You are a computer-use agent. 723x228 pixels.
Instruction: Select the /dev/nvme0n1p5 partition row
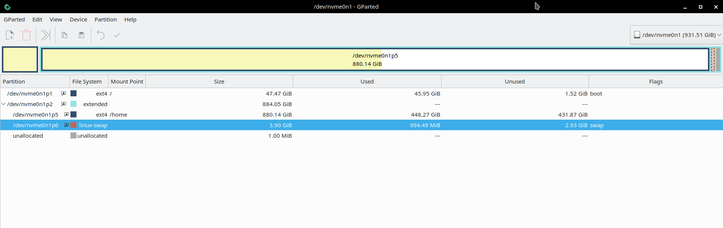[x=361, y=114]
